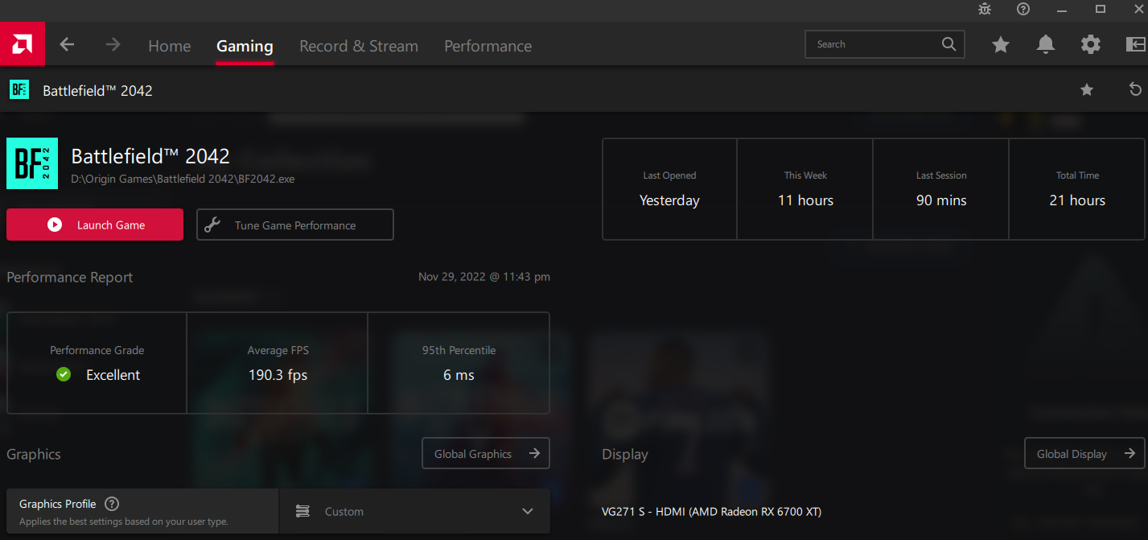The width and height of the screenshot is (1148, 540).
Task: Open the Performance tab
Action: (488, 47)
